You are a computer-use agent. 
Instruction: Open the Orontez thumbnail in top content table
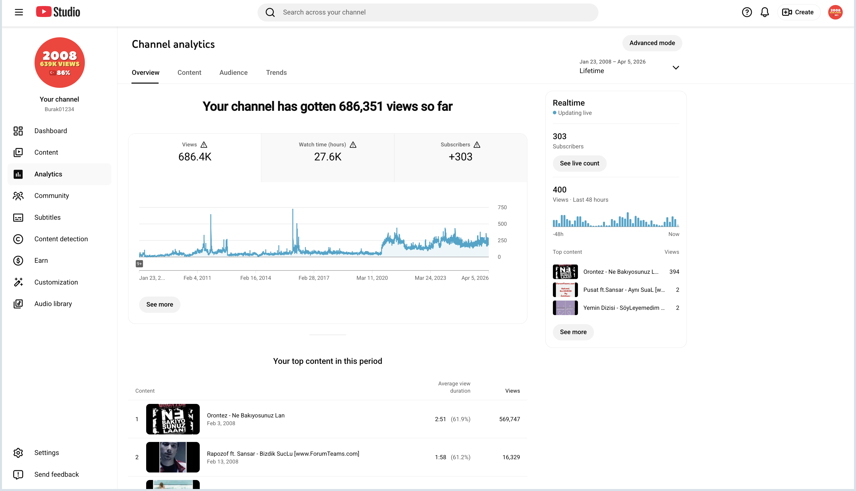[173, 419]
